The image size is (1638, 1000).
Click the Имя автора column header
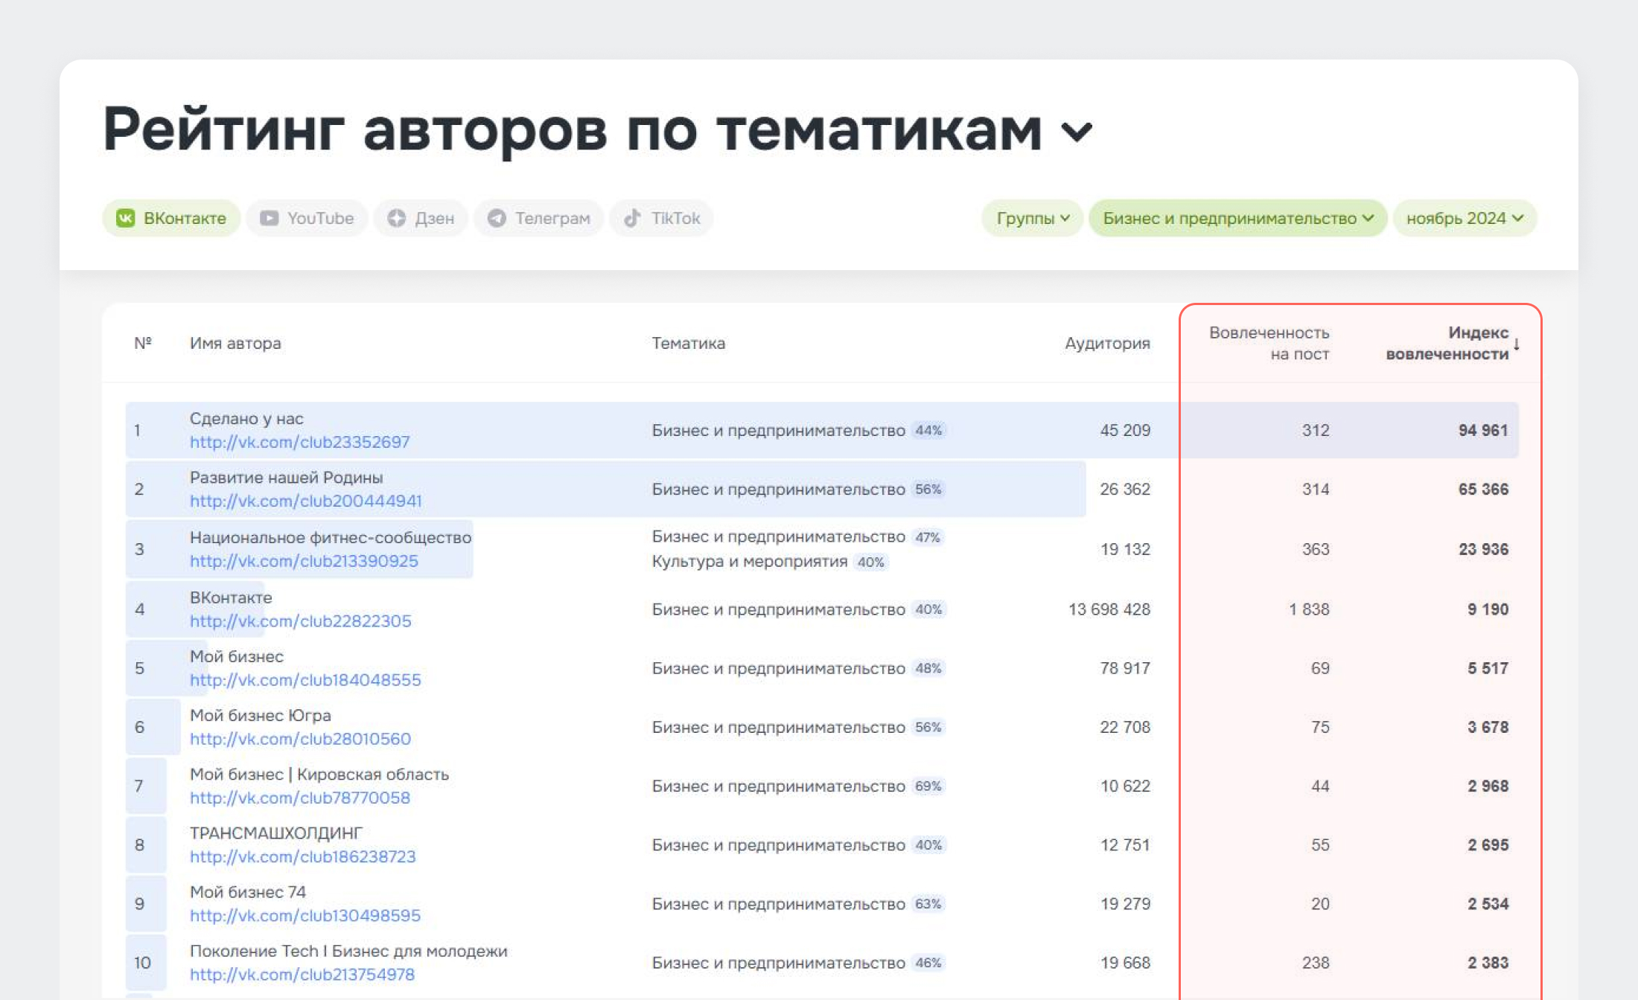pos(235,343)
